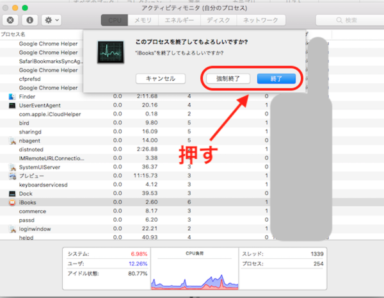Click the yellow minimize window button
Viewport: 384px width, 298px height.
pyautogui.click(x=15, y=8)
